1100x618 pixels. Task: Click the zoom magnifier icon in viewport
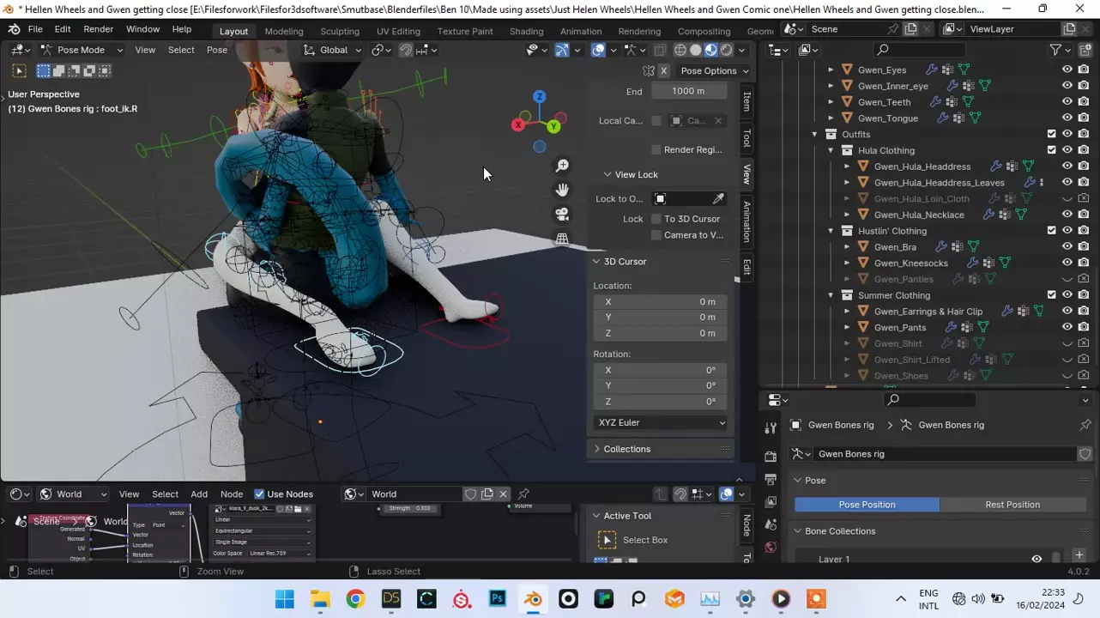(x=562, y=166)
